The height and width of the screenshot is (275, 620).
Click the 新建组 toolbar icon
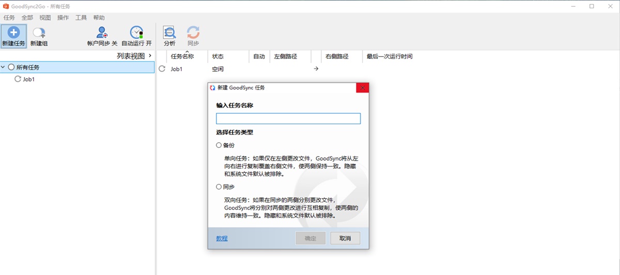39,33
